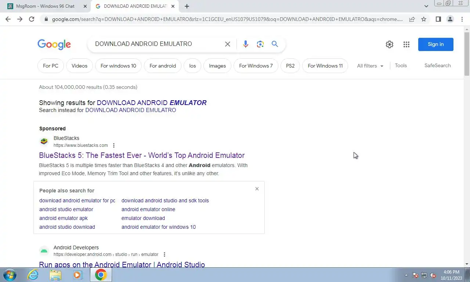Open the Google apps grid
This screenshot has height=282, width=470.
pyautogui.click(x=406, y=44)
